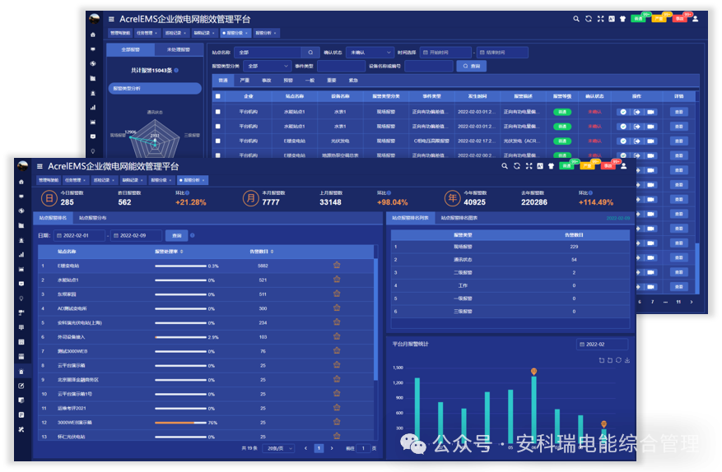Click lightbulb icon in front window sidebar

21,298
